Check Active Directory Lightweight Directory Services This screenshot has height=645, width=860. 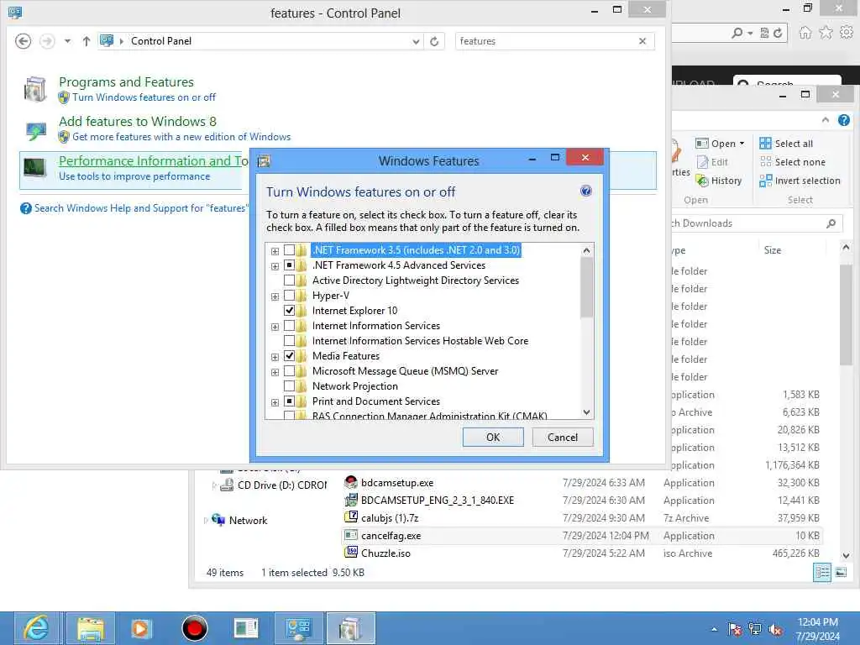coord(289,281)
